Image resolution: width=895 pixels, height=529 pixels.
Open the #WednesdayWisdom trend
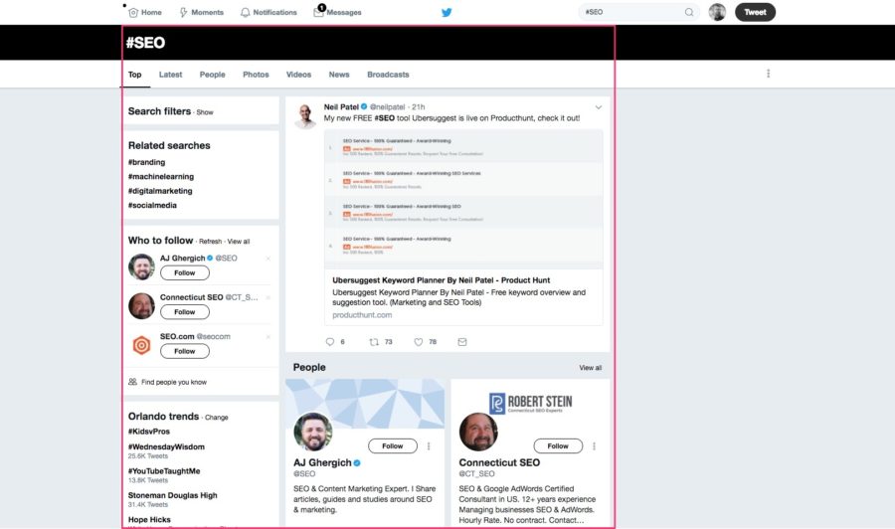[x=166, y=446]
